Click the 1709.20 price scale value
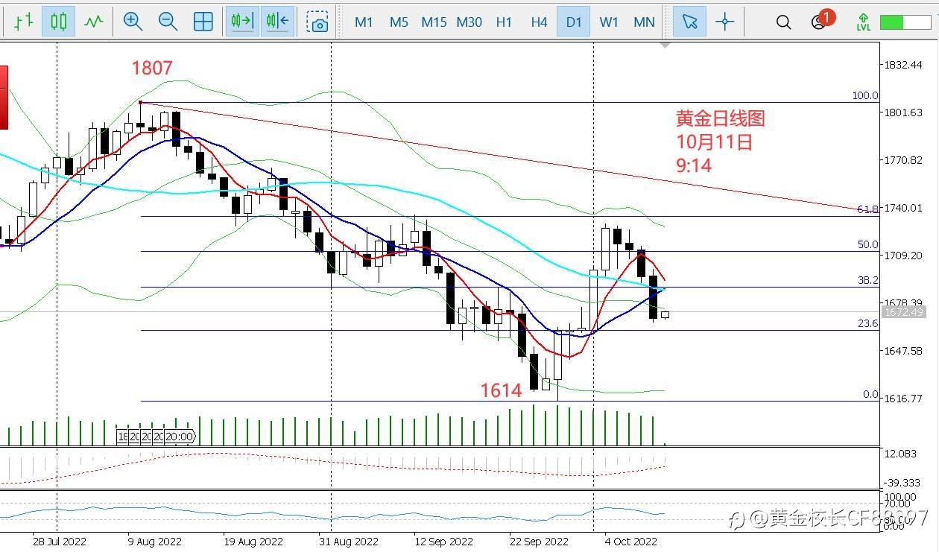The image size is (939, 552). 903,256
